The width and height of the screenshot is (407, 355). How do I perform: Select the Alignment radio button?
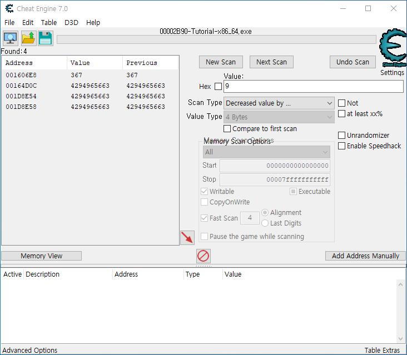265,213
